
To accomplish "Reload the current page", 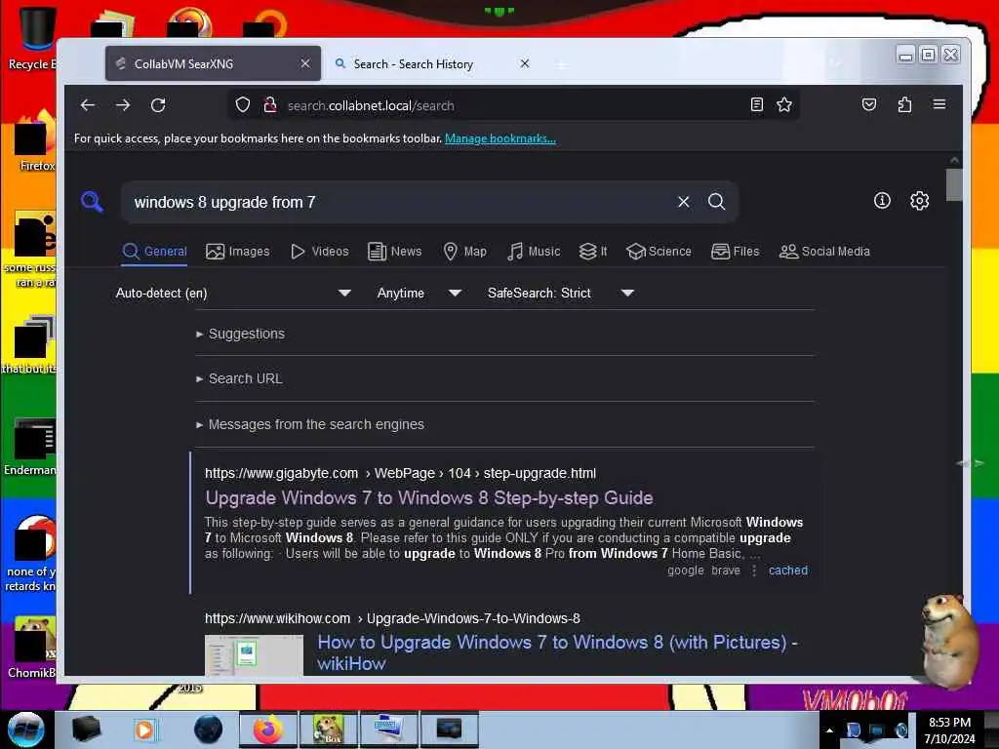I will click(x=158, y=105).
